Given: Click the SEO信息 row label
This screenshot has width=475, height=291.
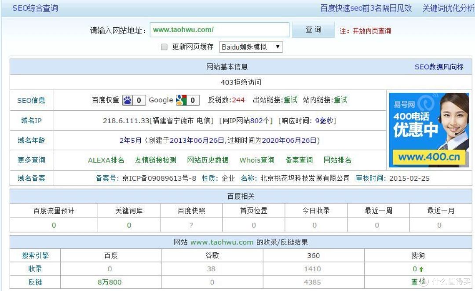Looking at the screenshot, I should (31, 101).
